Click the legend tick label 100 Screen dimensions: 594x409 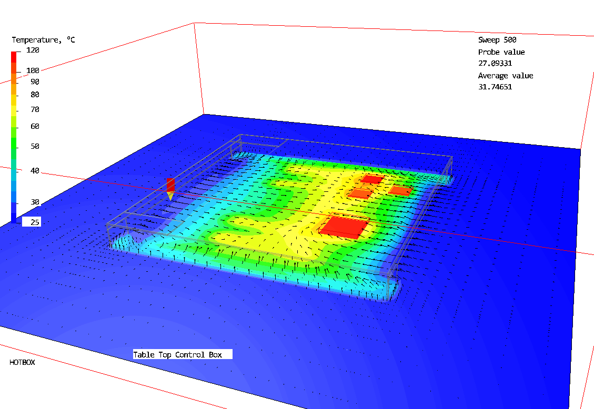33,70
